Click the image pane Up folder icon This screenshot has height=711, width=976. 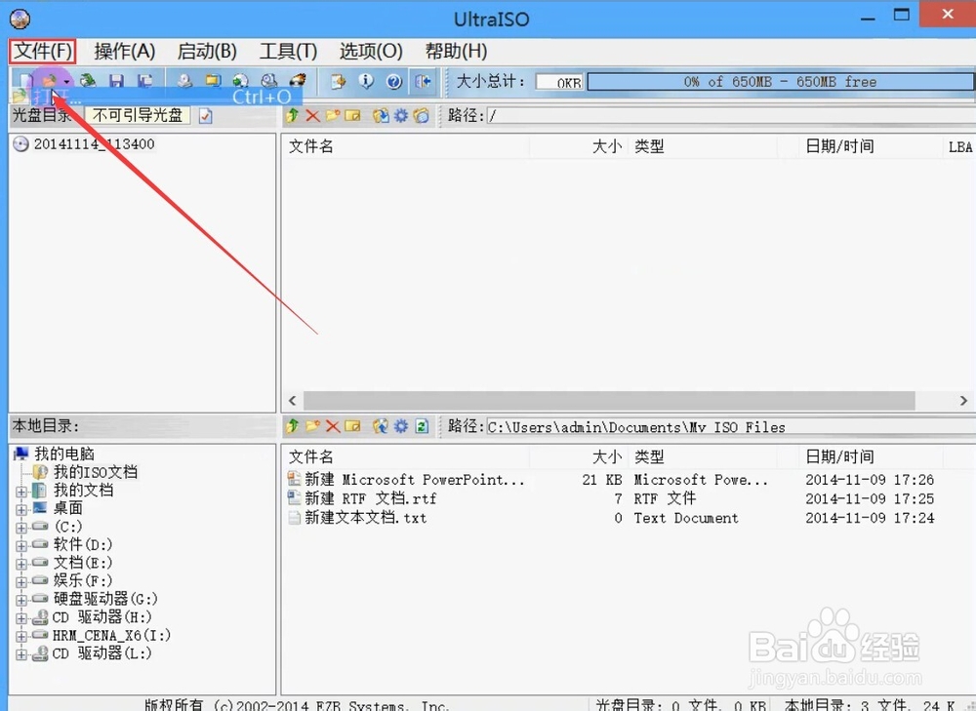tap(293, 116)
